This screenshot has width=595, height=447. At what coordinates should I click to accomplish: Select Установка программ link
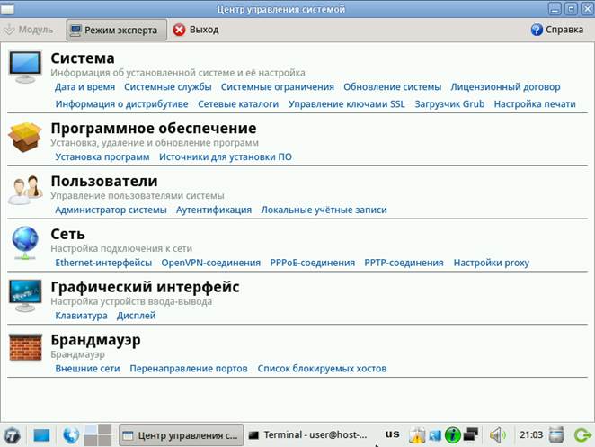click(102, 156)
